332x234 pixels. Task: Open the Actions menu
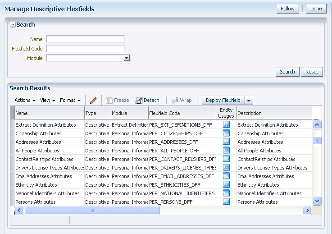click(x=25, y=100)
